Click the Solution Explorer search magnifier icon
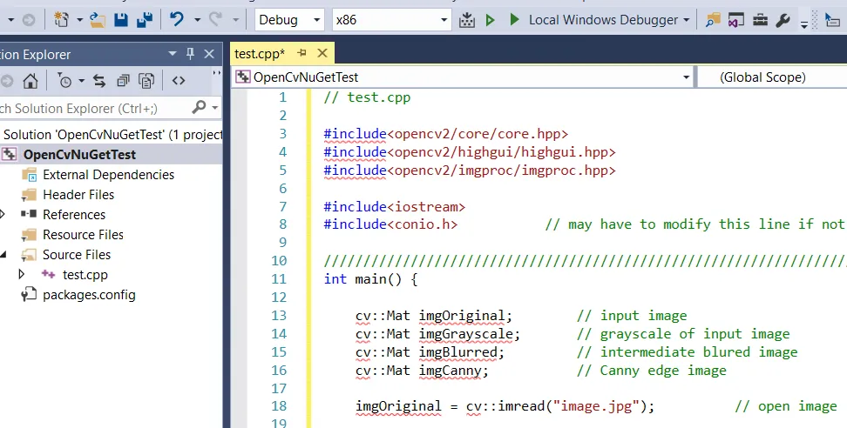 pos(199,108)
